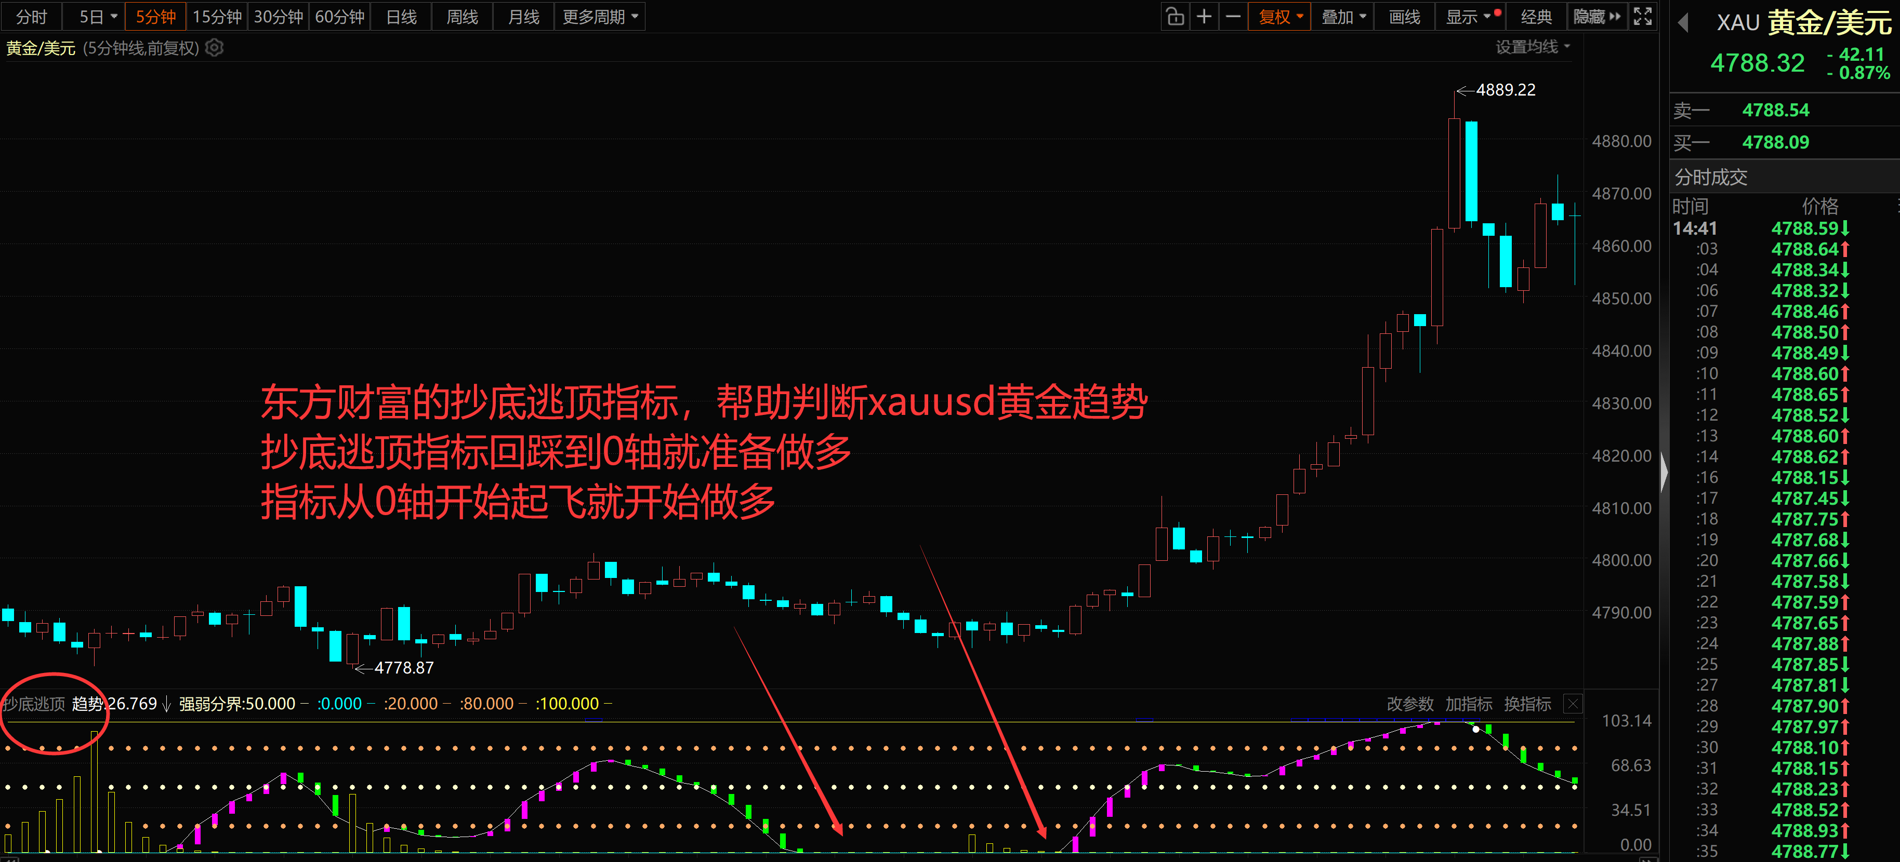The width and height of the screenshot is (1900, 862).
Task: Open the 复权 dropdown
Action: (1279, 16)
